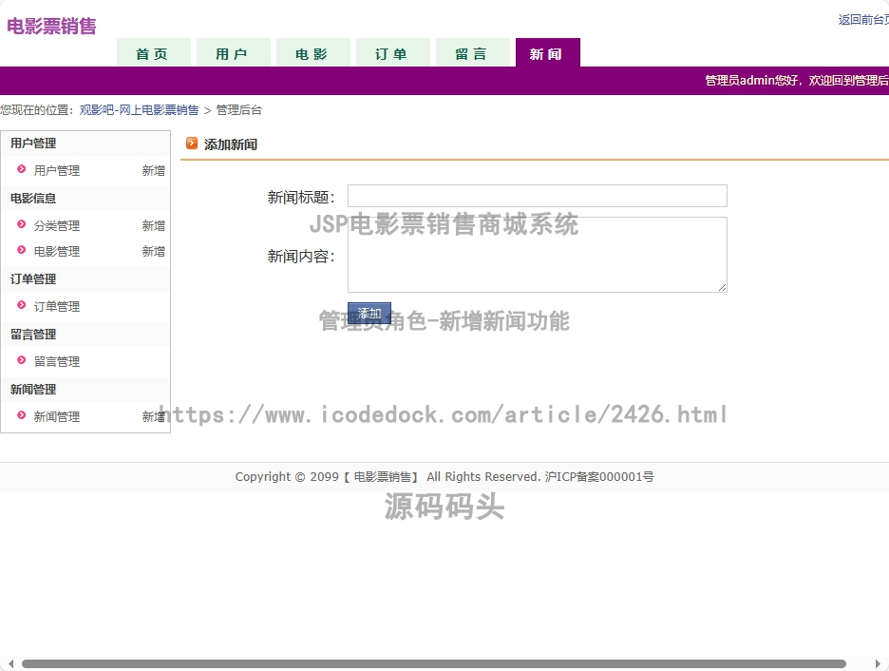Viewport: 889px width, 671px height.
Task: Select the 留言 tab
Action: (x=473, y=53)
